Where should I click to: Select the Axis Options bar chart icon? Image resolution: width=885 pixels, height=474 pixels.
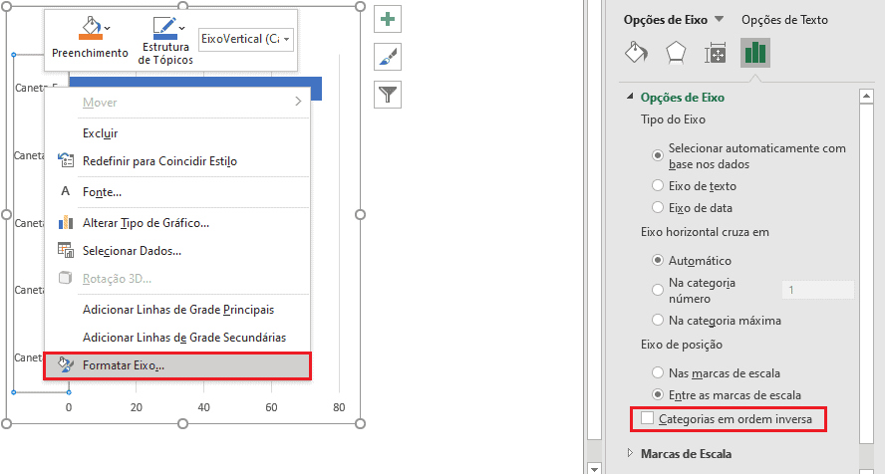click(x=755, y=53)
